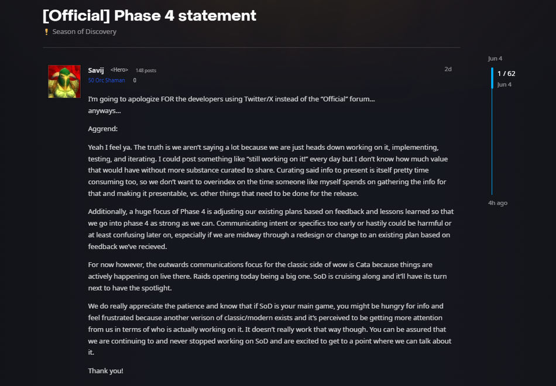The image size is (556, 386).
Task: Click the <Hero> guild tag
Action: coord(119,70)
